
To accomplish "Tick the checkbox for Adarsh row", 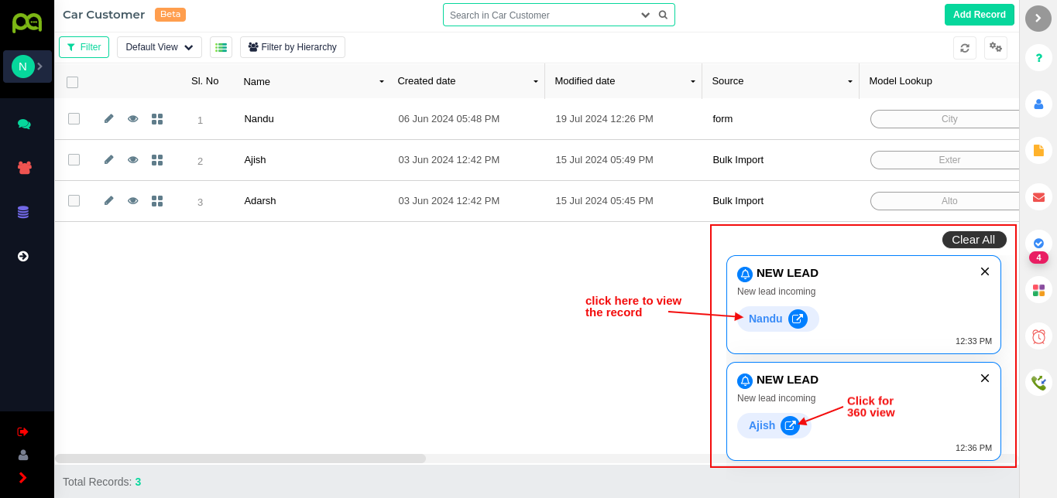I will pyautogui.click(x=74, y=200).
